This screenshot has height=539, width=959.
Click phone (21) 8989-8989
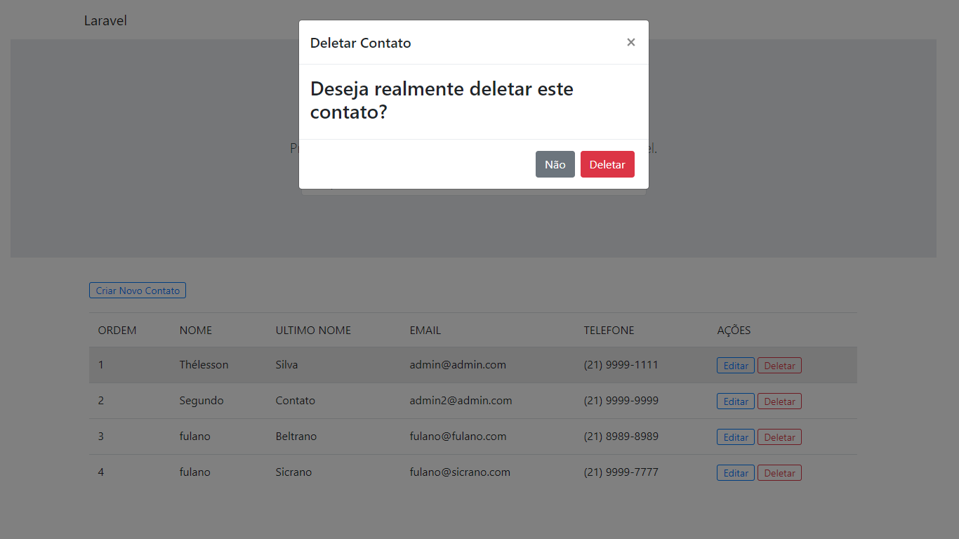pos(621,437)
